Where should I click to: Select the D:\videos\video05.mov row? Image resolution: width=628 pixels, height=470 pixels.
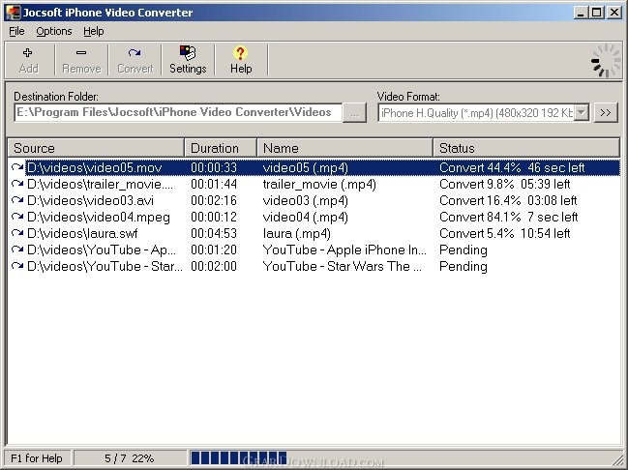tap(314, 167)
